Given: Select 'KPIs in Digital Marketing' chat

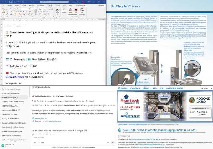Looking at the screenshot, I should [x=11, y=93].
